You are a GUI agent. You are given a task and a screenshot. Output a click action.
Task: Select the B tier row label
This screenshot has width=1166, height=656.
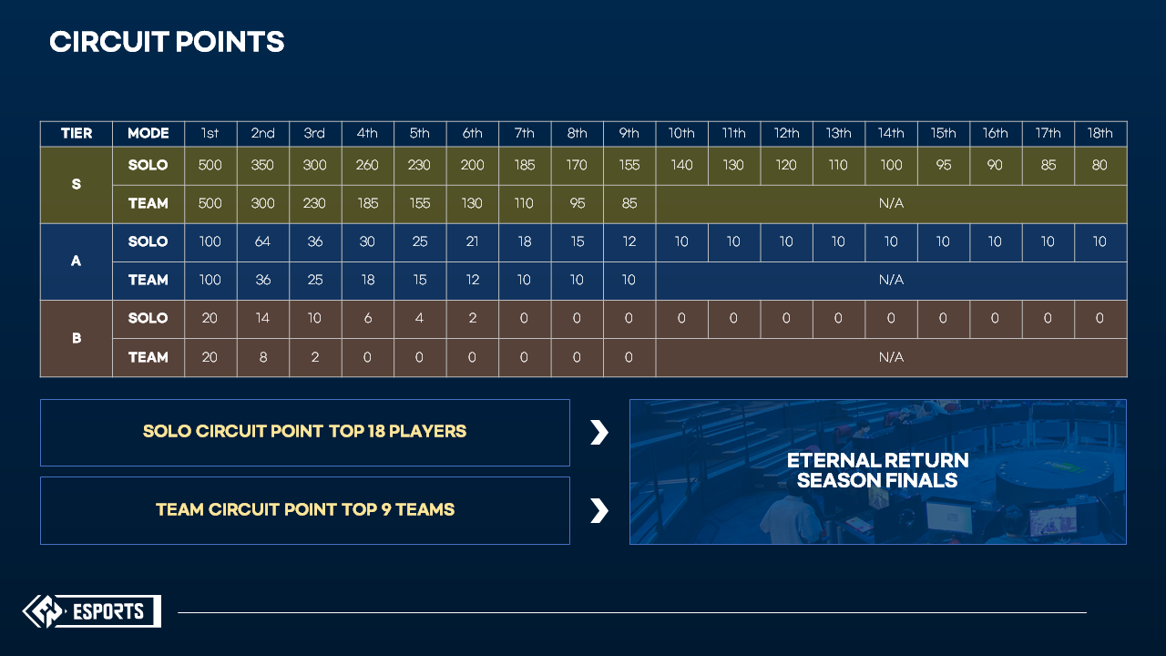[x=77, y=338]
